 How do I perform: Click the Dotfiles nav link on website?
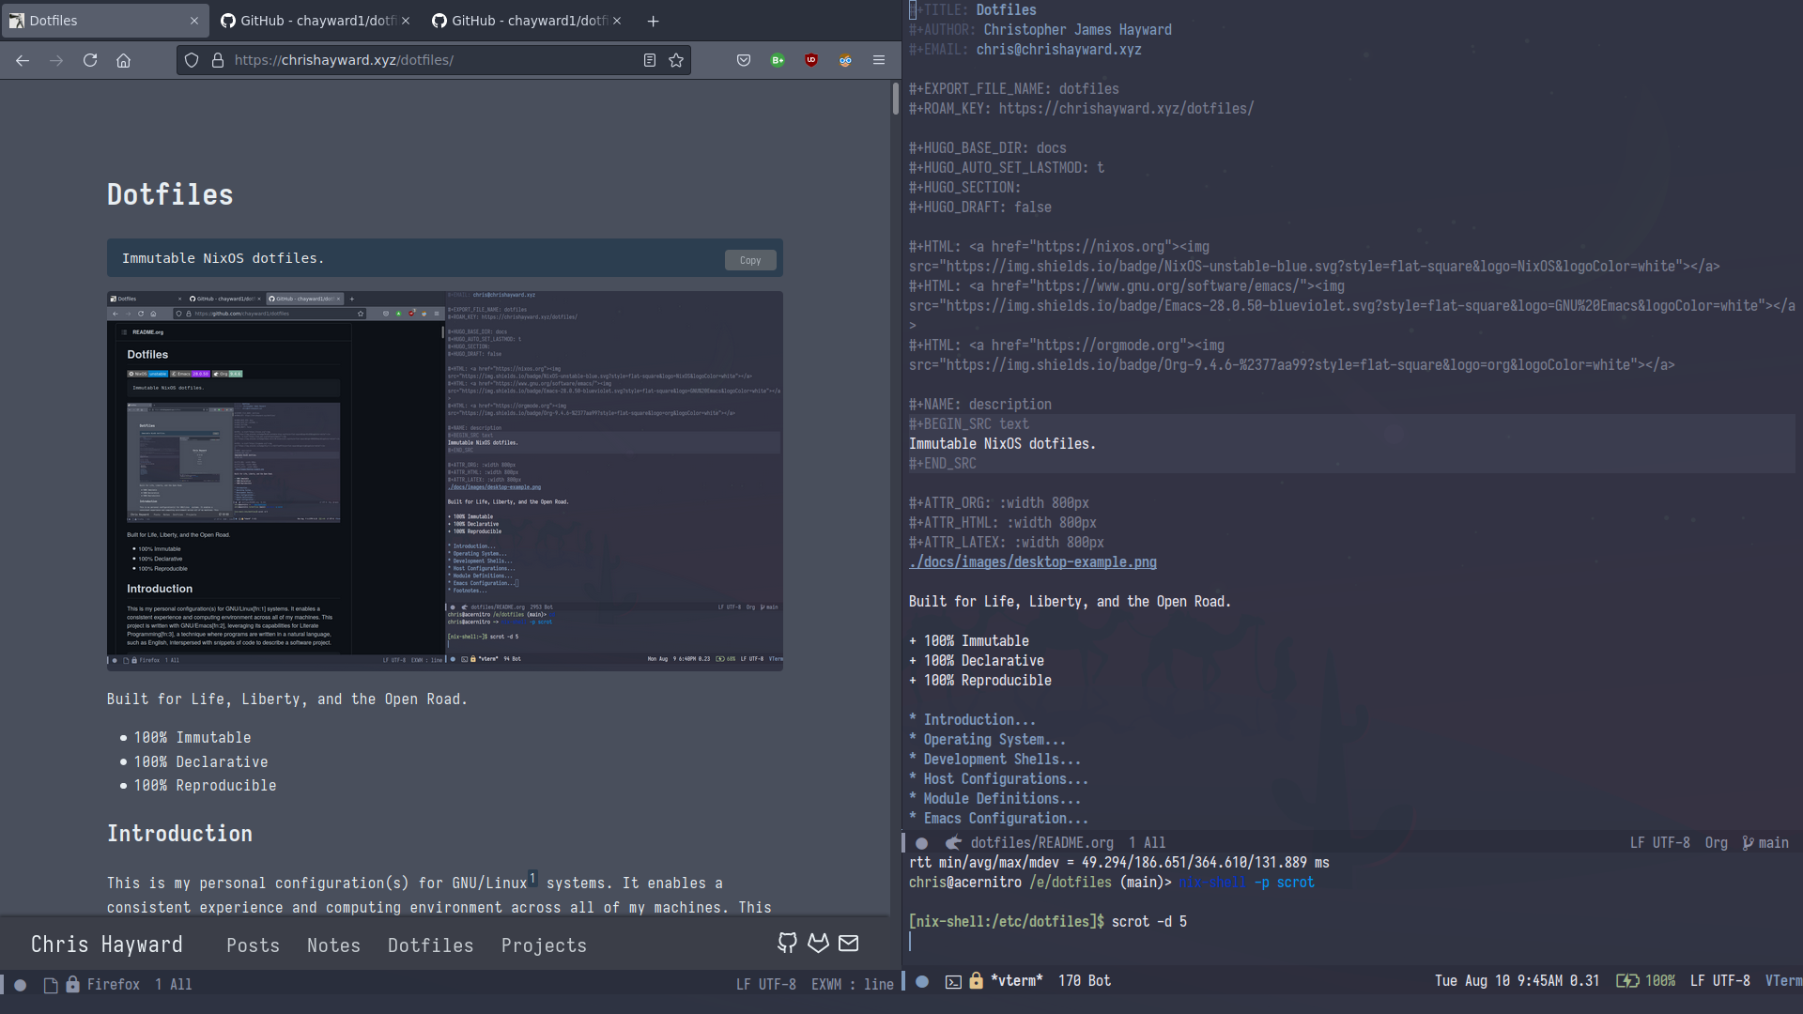pyautogui.click(x=430, y=945)
